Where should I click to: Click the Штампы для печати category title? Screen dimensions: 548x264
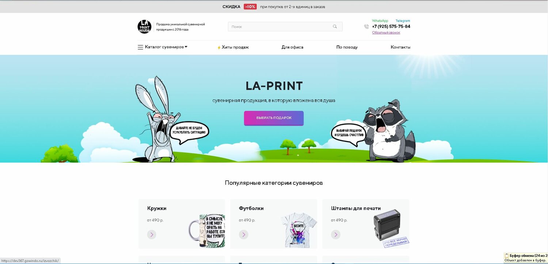click(x=356, y=208)
